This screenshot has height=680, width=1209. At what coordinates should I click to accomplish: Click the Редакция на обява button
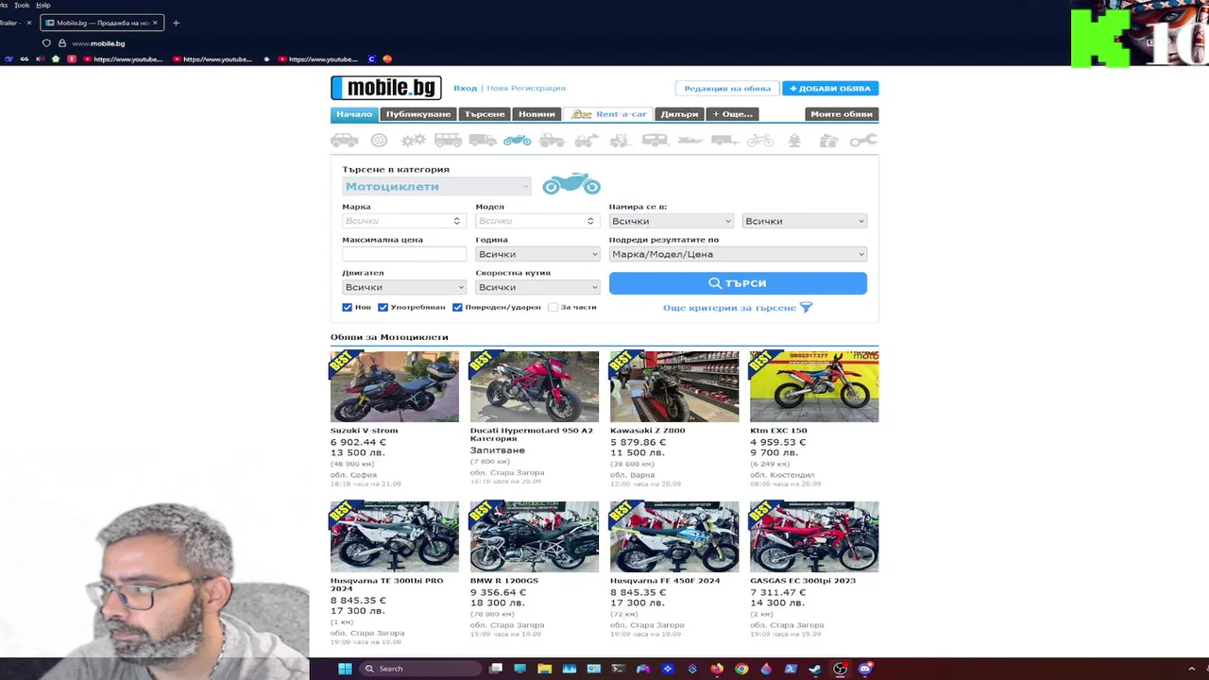pos(727,89)
